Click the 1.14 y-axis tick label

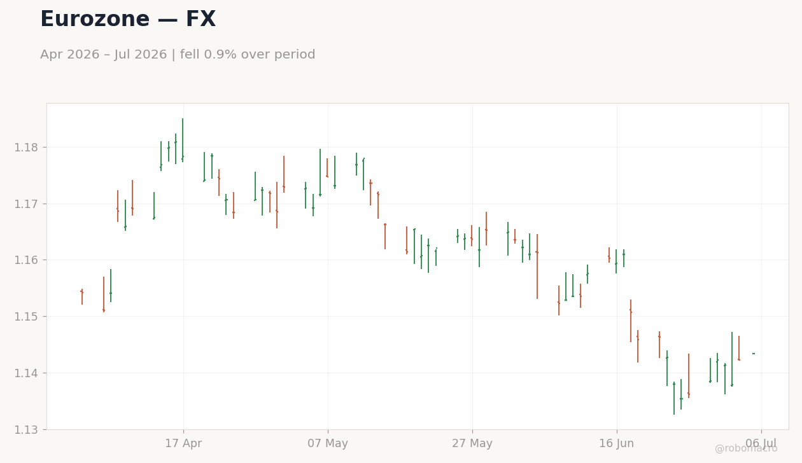pos(26,373)
